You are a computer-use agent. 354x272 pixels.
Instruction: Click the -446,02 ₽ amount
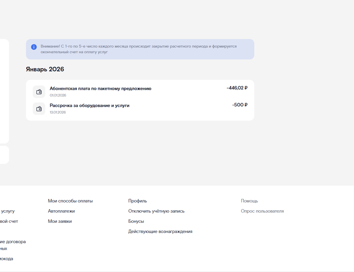pyautogui.click(x=237, y=88)
